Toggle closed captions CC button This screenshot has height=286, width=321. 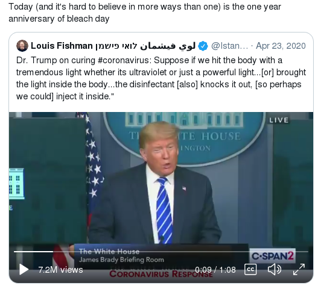pyautogui.click(x=250, y=270)
